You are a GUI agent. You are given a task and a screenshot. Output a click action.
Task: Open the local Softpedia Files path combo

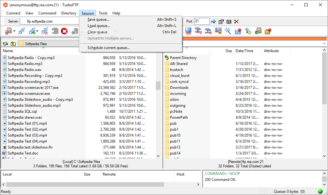coord(48,44)
